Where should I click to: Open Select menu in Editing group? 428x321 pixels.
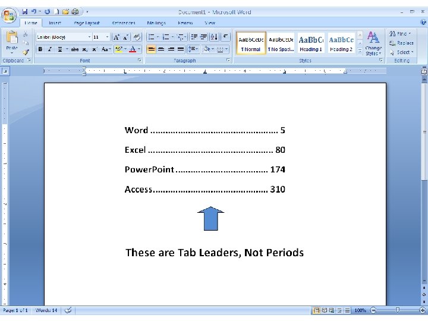(401, 52)
